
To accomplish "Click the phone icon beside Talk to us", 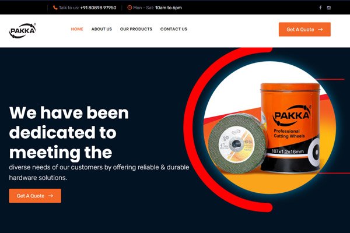I will 55,8.
